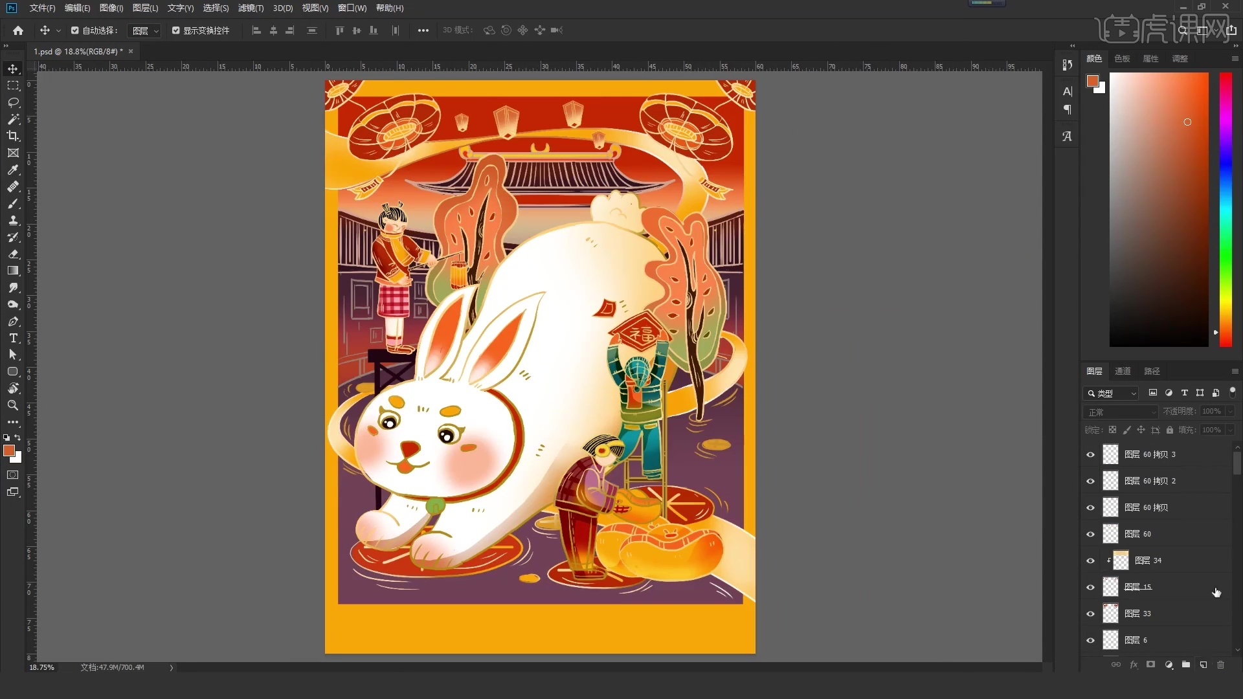The height and width of the screenshot is (699, 1243).
Task: Select the Path Selection tool
Action: click(13, 355)
